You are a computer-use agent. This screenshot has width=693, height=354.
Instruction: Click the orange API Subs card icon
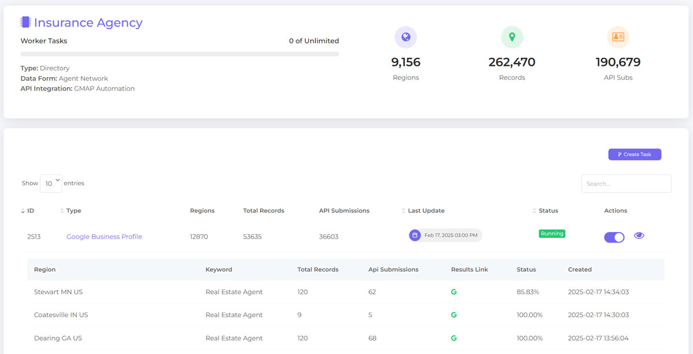click(x=618, y=36)
